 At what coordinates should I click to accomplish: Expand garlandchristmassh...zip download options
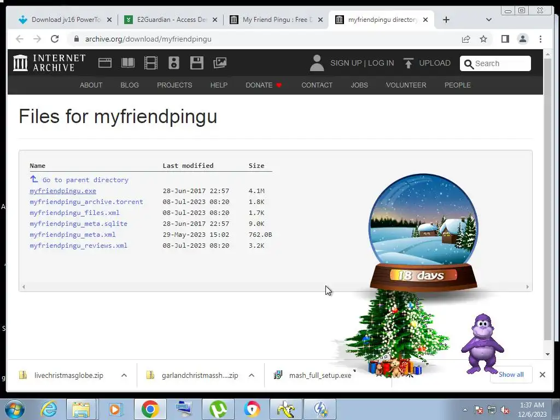click(x=252, y=375)
